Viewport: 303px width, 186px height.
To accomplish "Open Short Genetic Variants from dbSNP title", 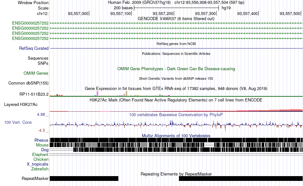I will [x=176, y=79].
